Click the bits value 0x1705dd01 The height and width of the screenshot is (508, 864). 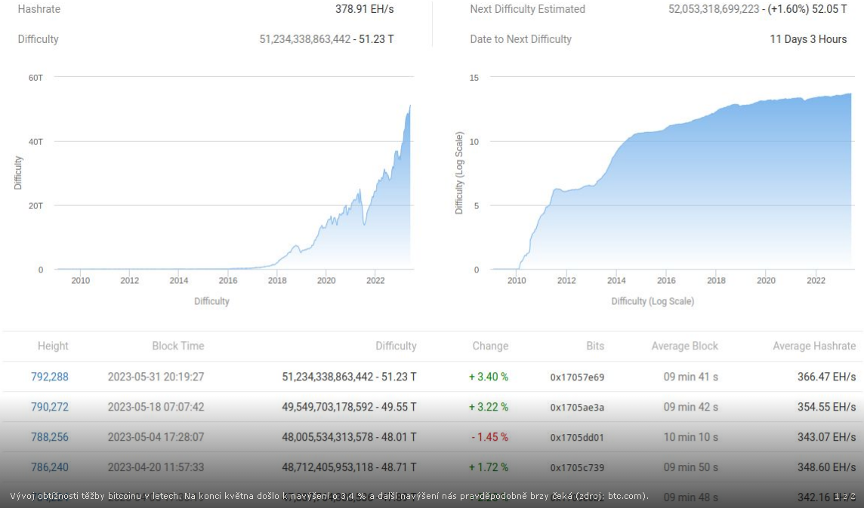click(577, 438)
